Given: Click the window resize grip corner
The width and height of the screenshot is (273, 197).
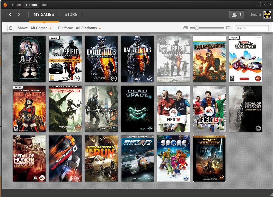Looking at the screenshot, I should pyautogui.click(x=271, y=195).
